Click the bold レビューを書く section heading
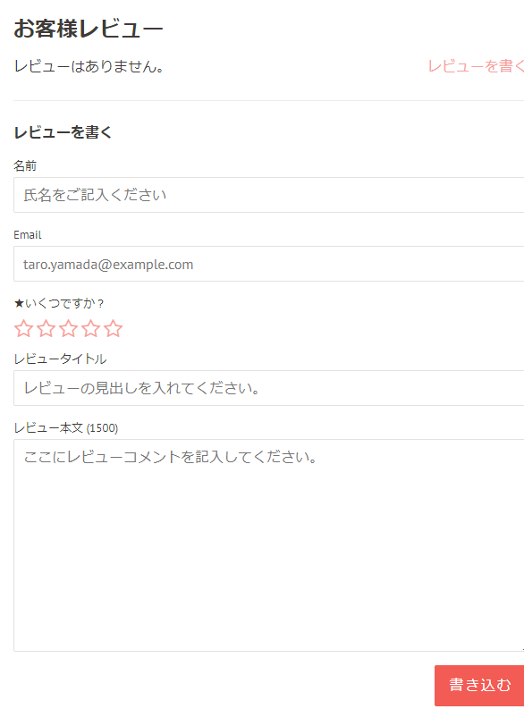The image size is (524, 709). pos(63,132)
